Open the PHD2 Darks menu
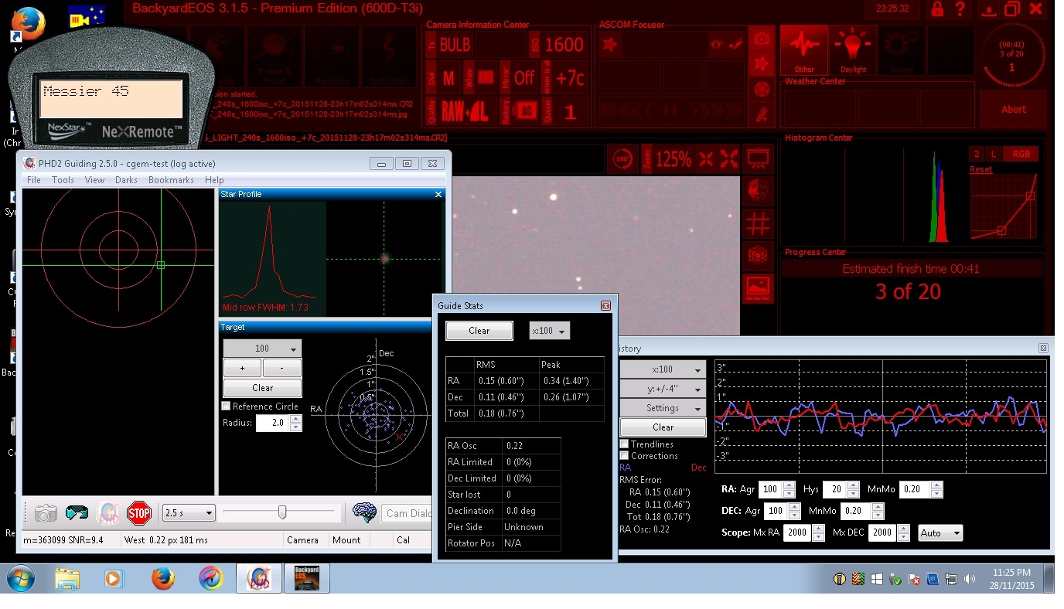This screenshot has width=1064, height=609. coord(126,180)
